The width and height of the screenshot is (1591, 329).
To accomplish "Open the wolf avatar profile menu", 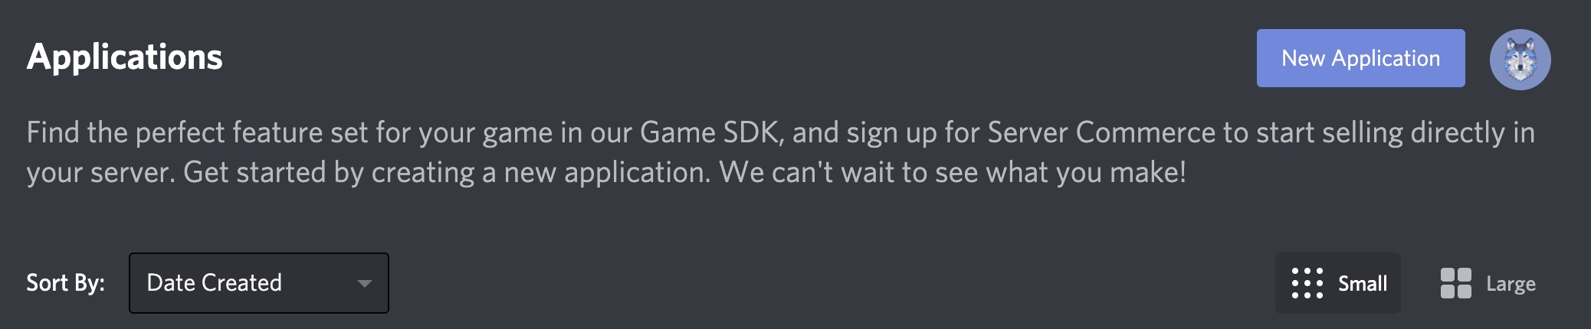I will (x=1520, y=60).
